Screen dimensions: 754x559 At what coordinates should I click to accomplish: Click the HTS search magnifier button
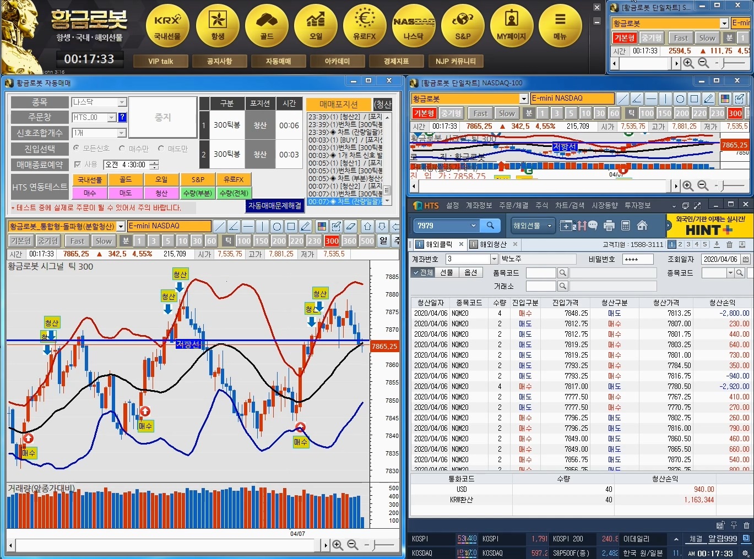click(x=490, y=225)
